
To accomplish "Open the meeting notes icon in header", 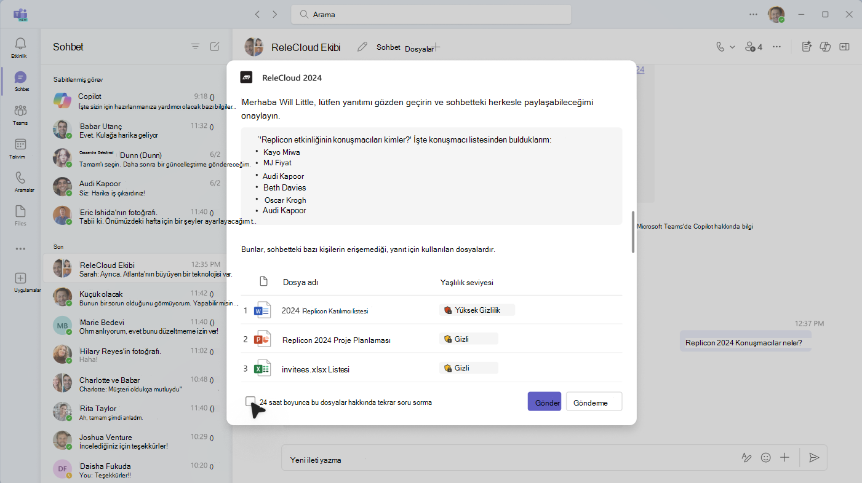I will pyautogui.click(x=807, y=47).
